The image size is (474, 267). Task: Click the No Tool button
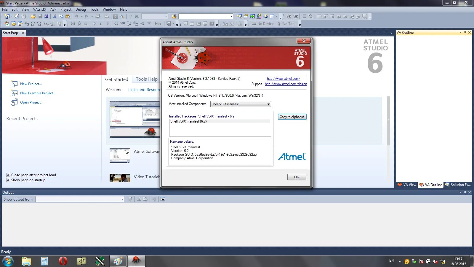point(286,24)
